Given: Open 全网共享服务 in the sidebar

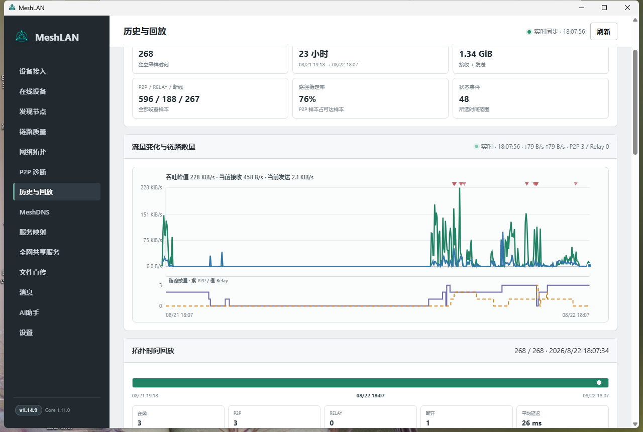Looking at the screenshot, I should [57, 252].
